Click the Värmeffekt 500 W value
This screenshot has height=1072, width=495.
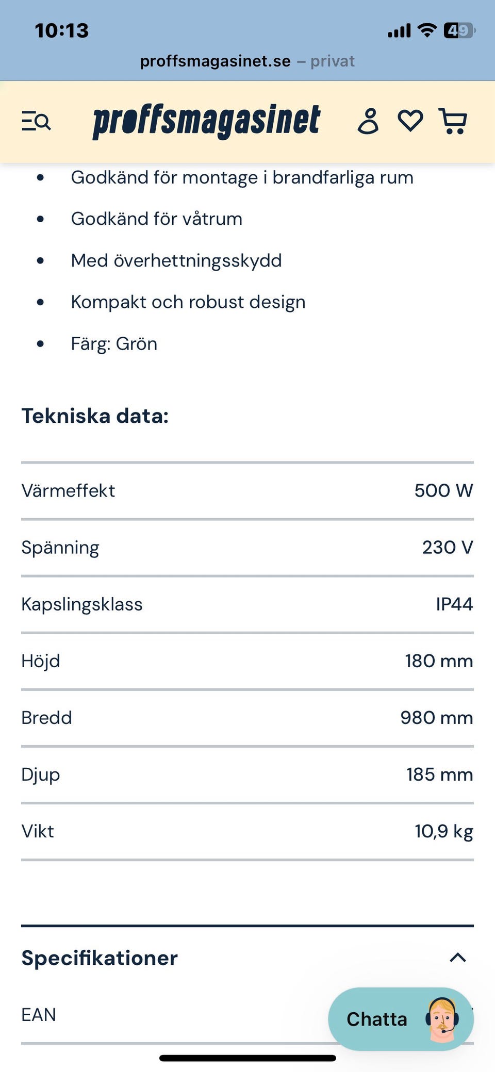point(443,491)
